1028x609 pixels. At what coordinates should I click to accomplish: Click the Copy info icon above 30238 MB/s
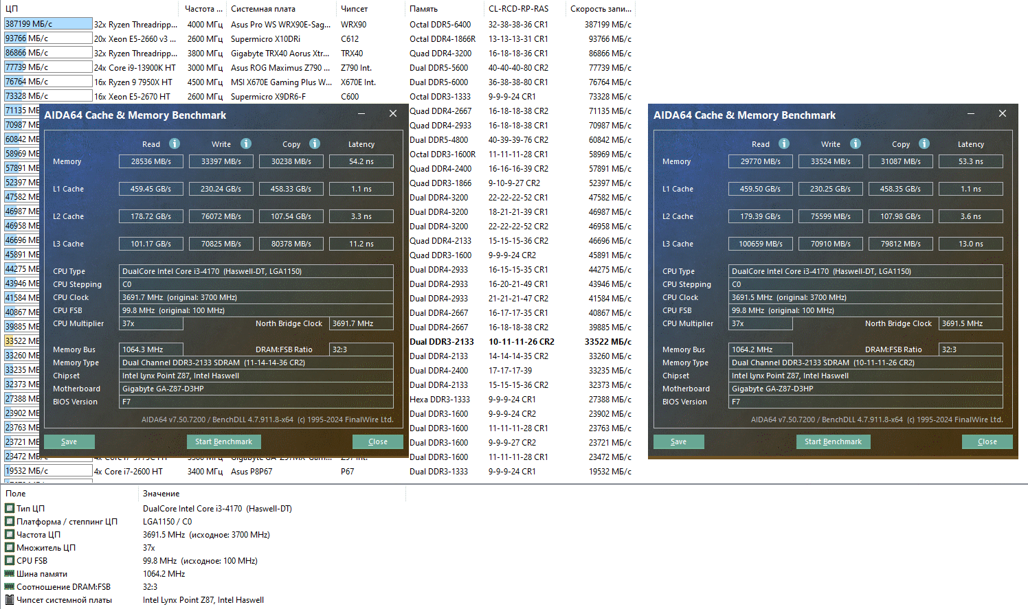point(315,143)
